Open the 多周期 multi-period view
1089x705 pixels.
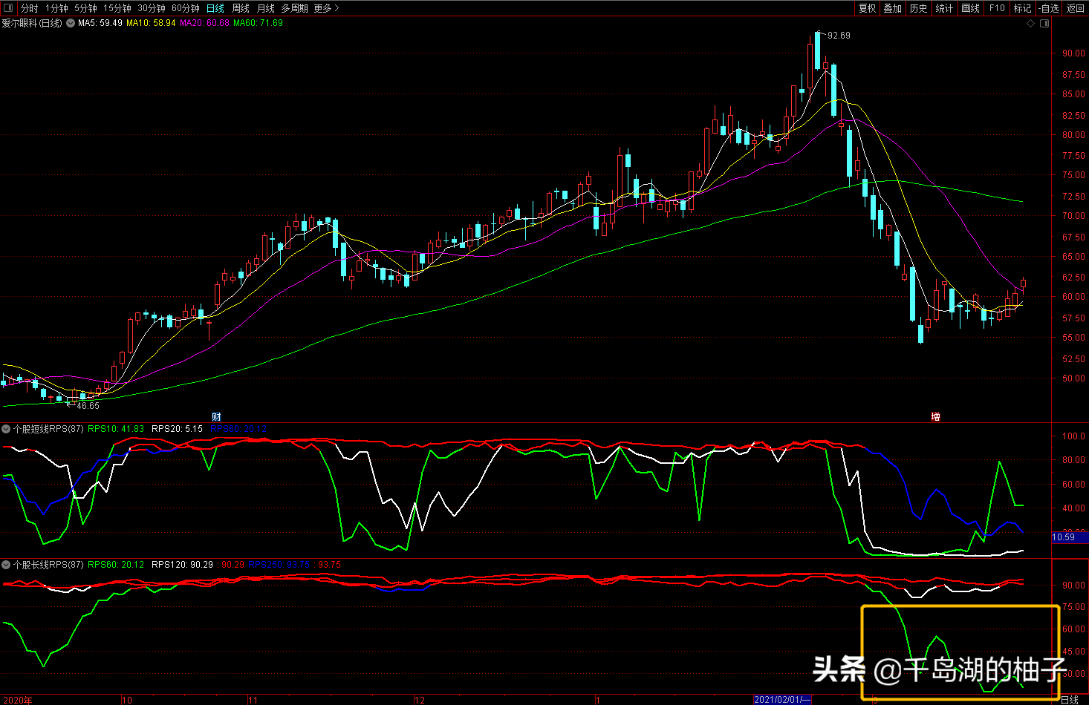pyautogui.click(x=294, y=8)
